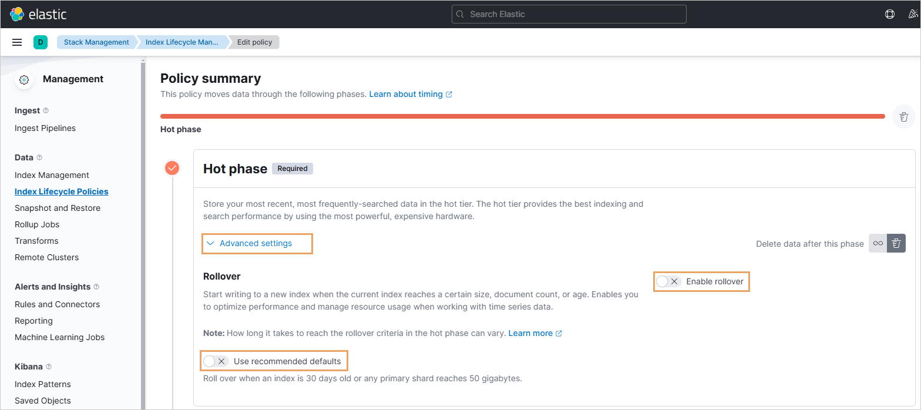Viewport: 921px width, 410px height.
Task: Open Ingest Pipelines in the sidebar
Action: 45,128
